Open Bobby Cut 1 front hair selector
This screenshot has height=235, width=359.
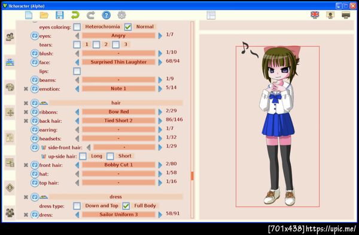118,165
